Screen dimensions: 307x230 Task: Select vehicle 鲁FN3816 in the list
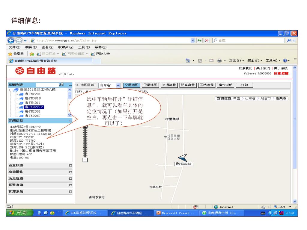pos(33,98)
